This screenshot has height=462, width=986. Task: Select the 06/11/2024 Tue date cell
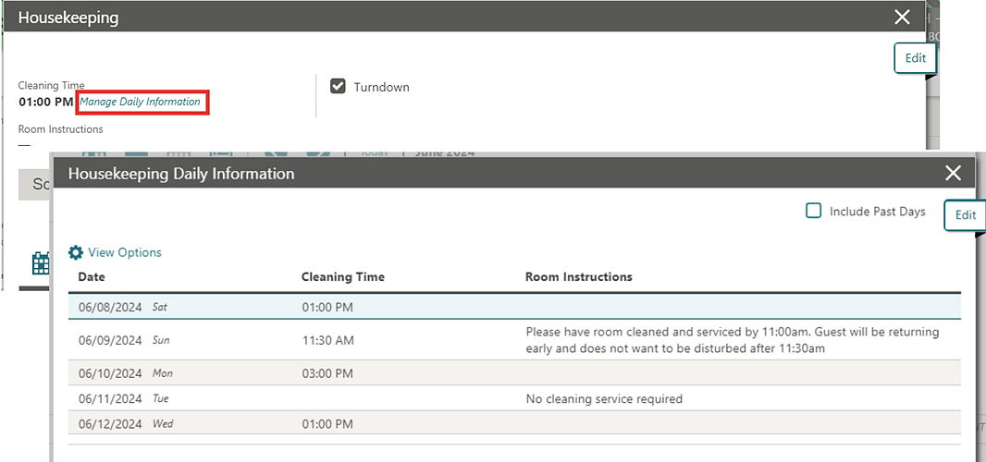(110, 399)
